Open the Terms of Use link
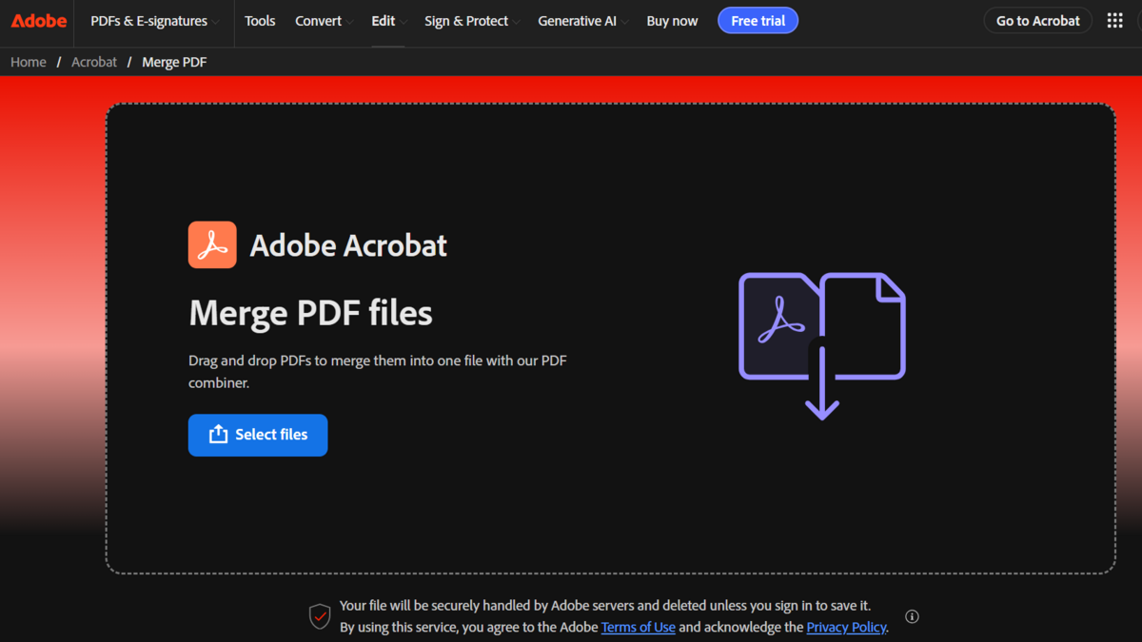This screenshot has height=642, width=1142. point(639,627)
